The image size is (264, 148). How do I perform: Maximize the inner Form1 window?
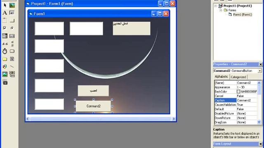pyautogui.click(x=160, y=14)
